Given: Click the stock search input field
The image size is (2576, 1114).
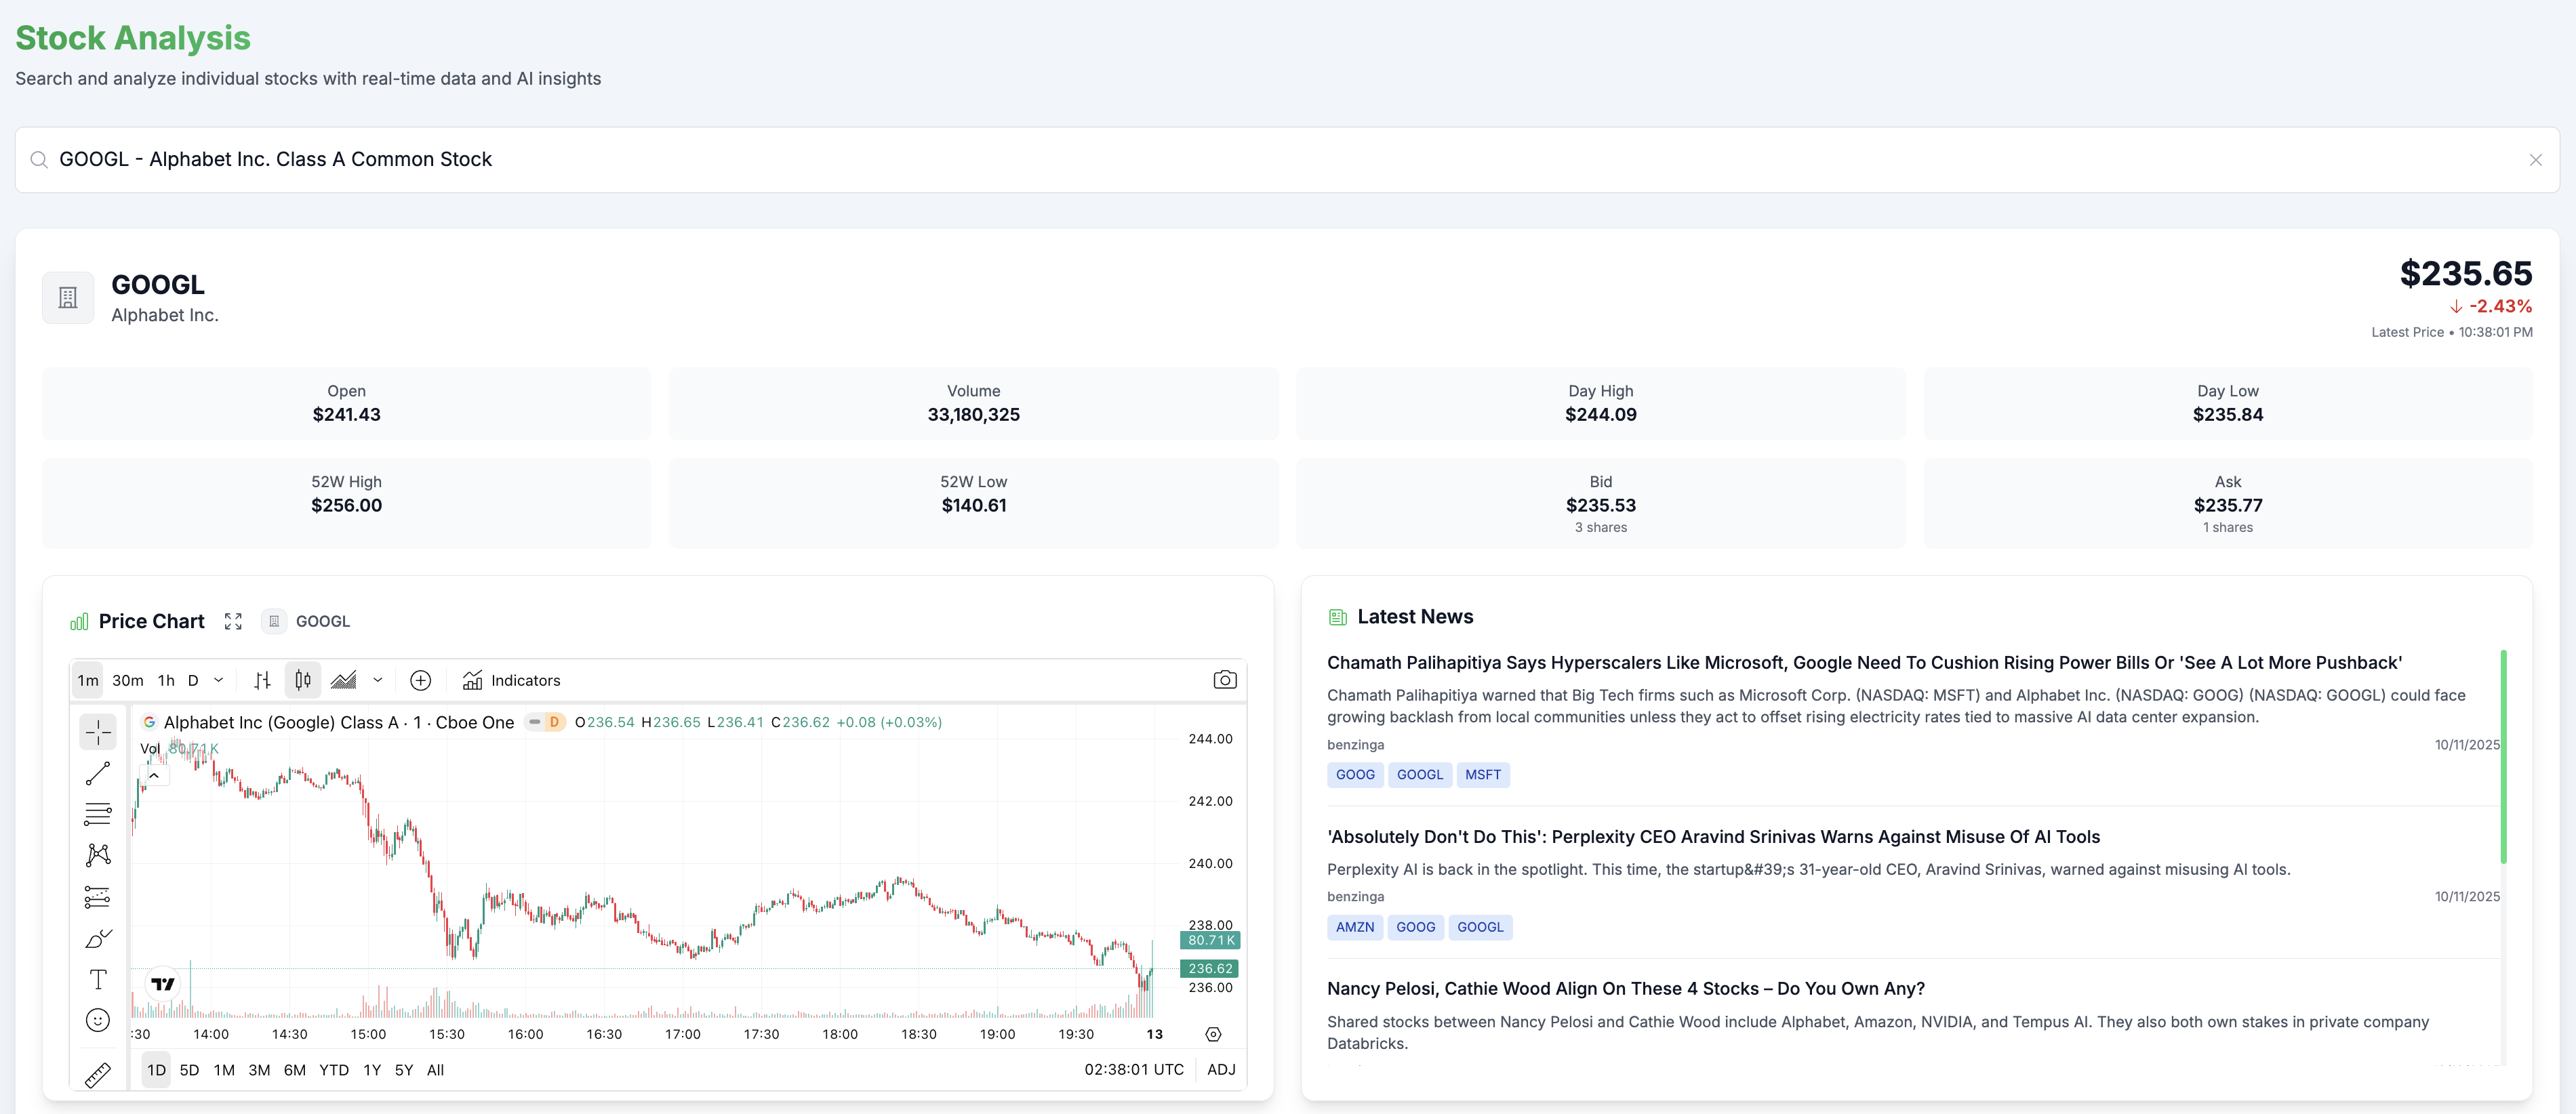Looking at the screenshot, I should pos(1287,160).
